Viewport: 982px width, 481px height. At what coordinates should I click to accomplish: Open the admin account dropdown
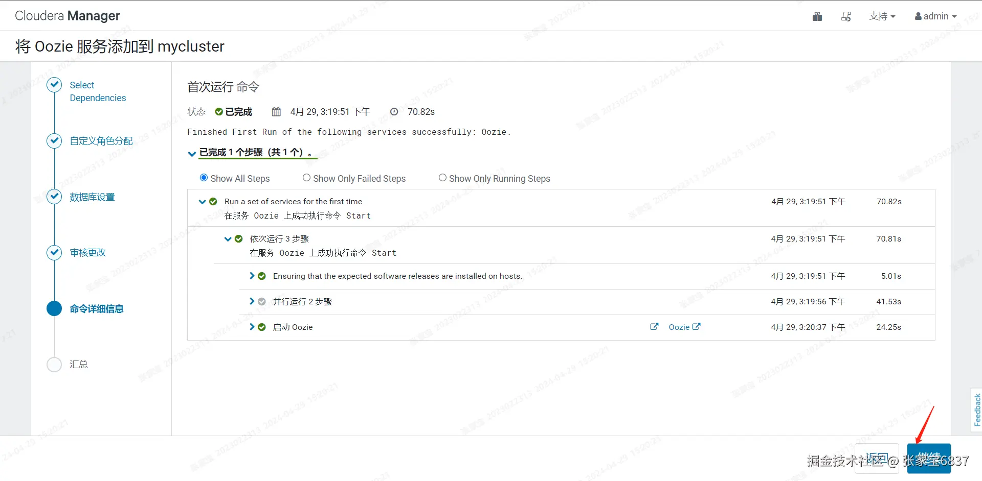click(x=936, y=16)
